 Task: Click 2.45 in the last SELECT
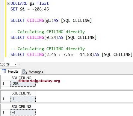pos(51,54)
